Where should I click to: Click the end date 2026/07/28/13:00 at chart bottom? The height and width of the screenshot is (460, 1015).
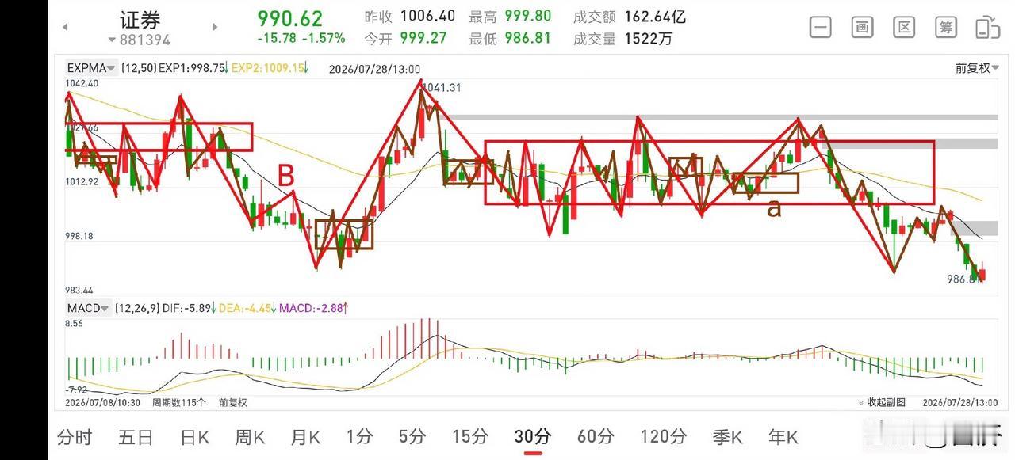point(960,402)
